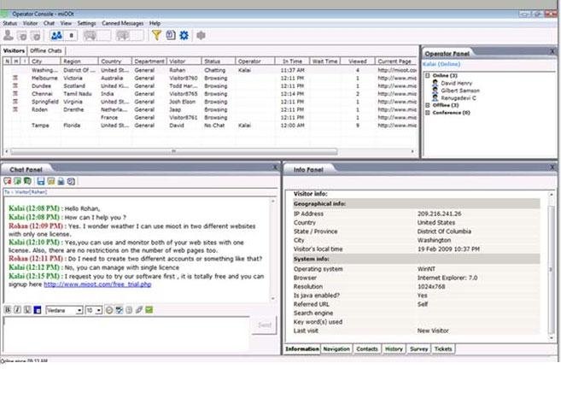Toggle bold text formatting in chat editor
This screenshot has width=561, height=404.
pos(8,309)
